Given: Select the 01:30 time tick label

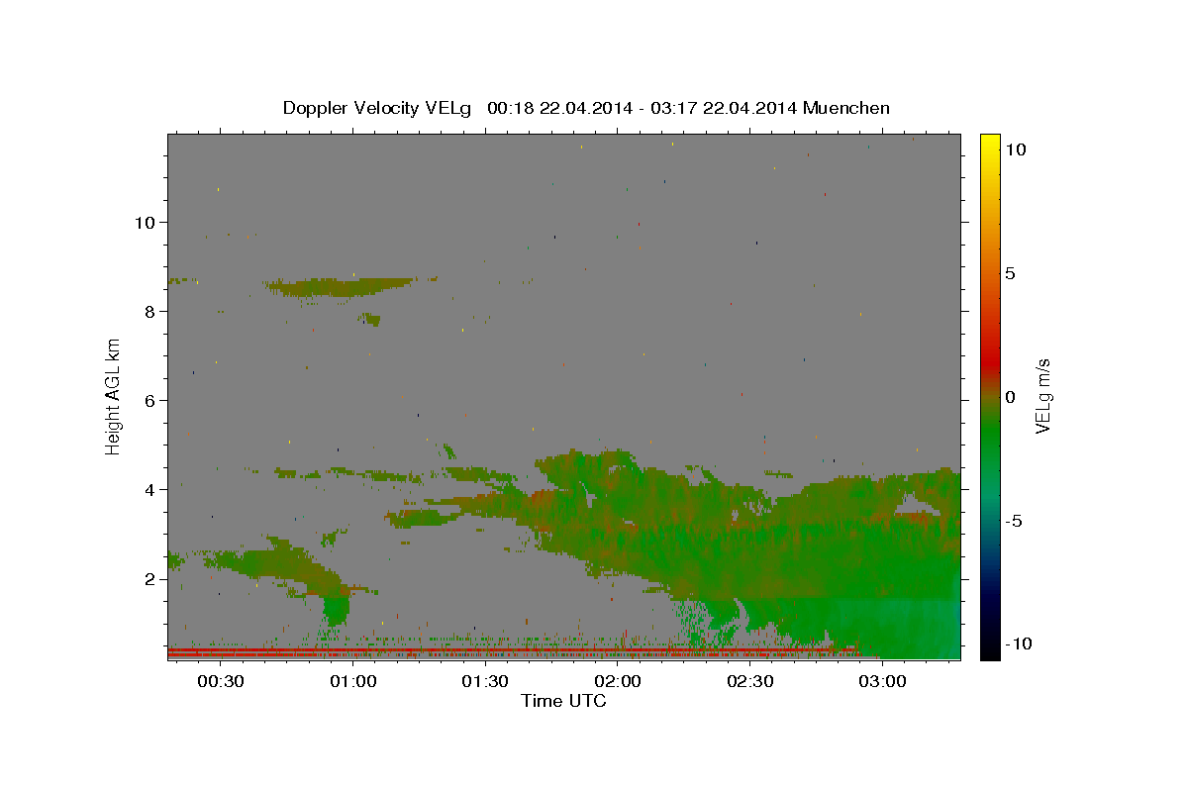Looking at the screenshot, I should (485, 682).
